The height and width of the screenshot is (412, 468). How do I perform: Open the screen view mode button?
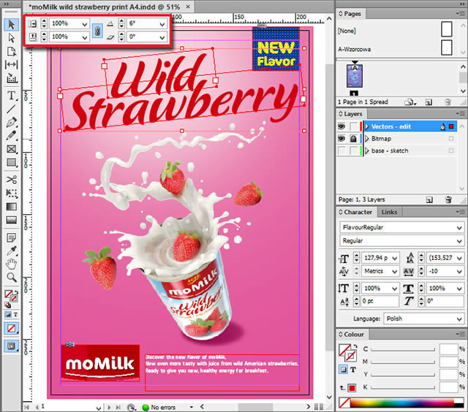coord(12,346)
